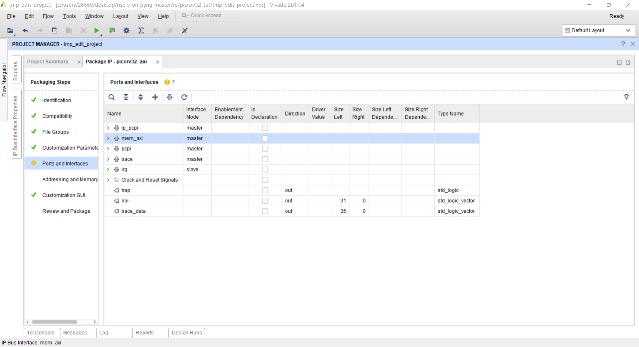Screen dimensions: 639x347
Task: Close the Project Summary tab
Action: 79,62
